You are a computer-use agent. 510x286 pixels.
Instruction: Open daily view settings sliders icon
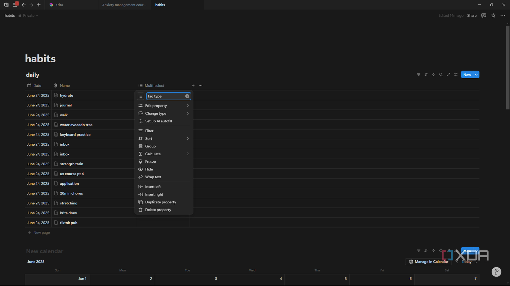click(x=456, y=75)
